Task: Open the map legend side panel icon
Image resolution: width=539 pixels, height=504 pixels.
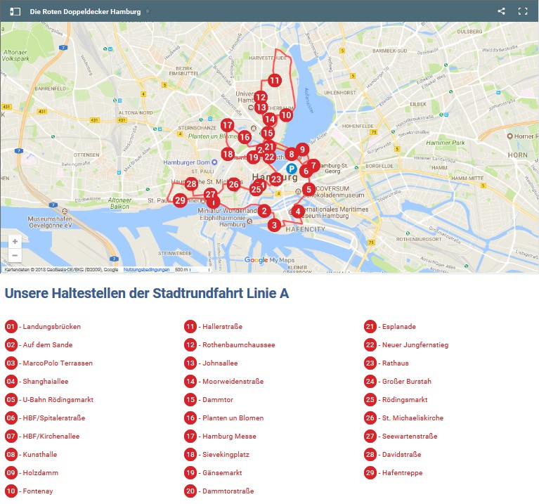Action: pos(15,11)
